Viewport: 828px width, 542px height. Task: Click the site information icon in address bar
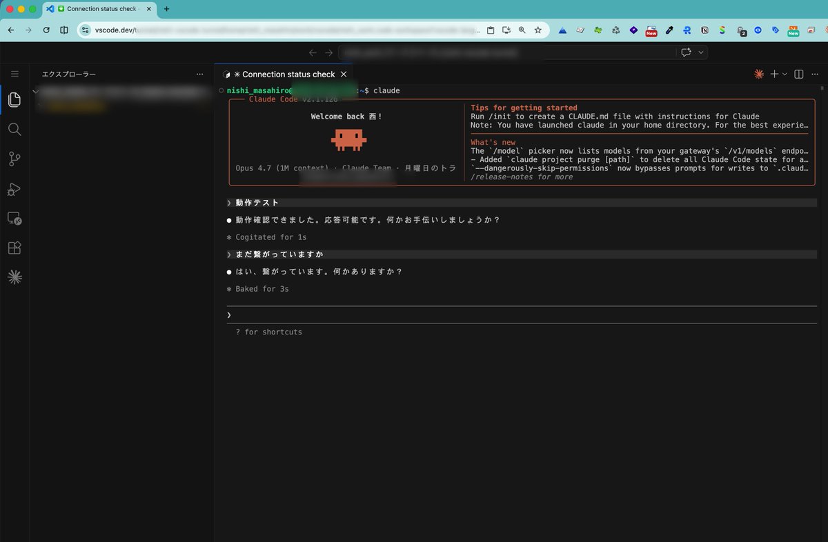tap(86, 30)
